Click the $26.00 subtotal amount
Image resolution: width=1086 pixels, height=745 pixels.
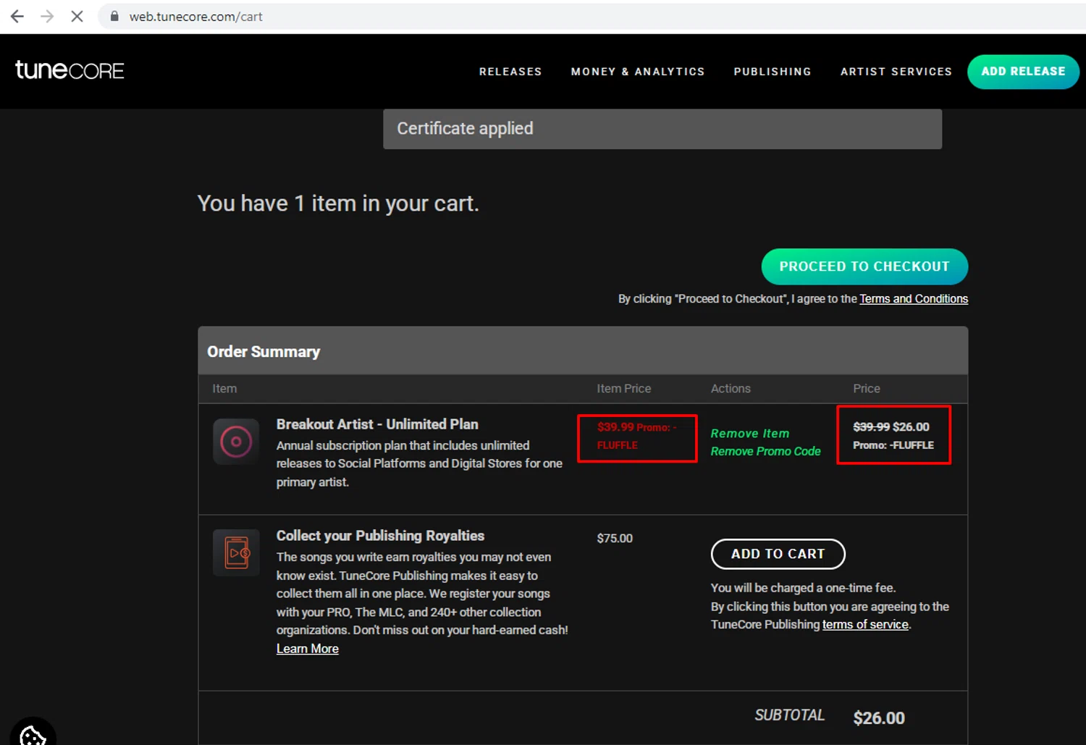pos(879,718)
